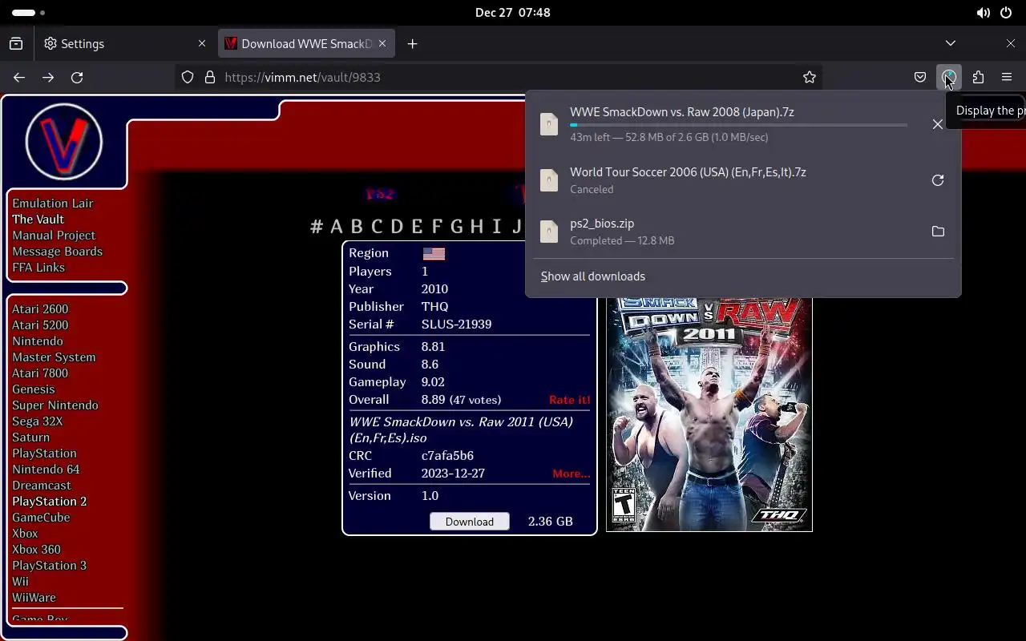
Task: Click the downloads toolbar icon
Action: [x=949, y=78]
